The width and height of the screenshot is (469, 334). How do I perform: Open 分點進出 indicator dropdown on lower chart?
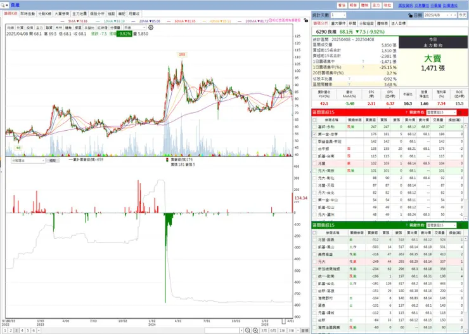pyautogui.click(x=28, y=161)
